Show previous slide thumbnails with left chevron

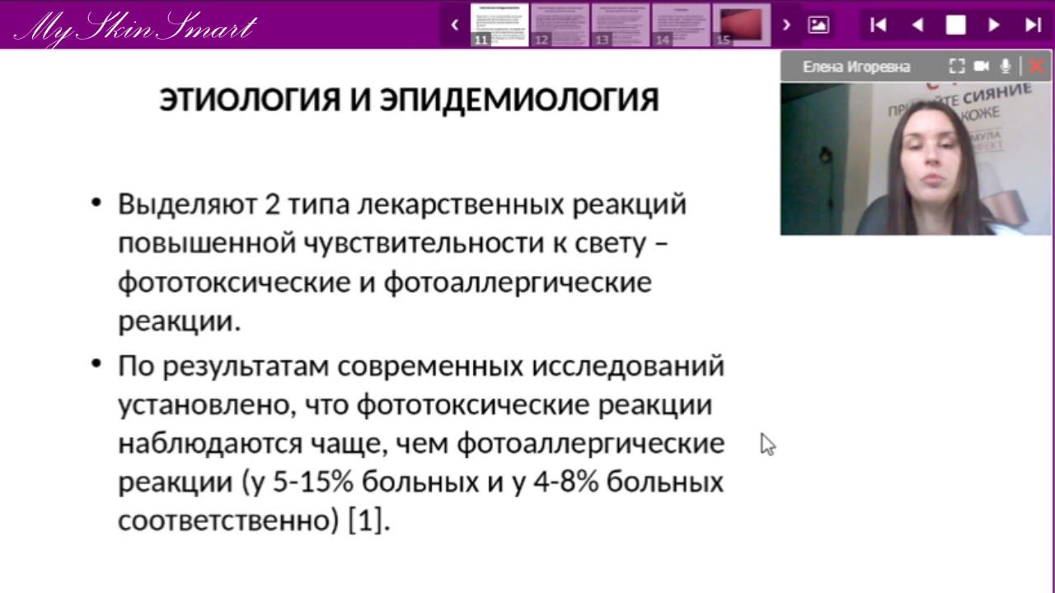(455, 25)
